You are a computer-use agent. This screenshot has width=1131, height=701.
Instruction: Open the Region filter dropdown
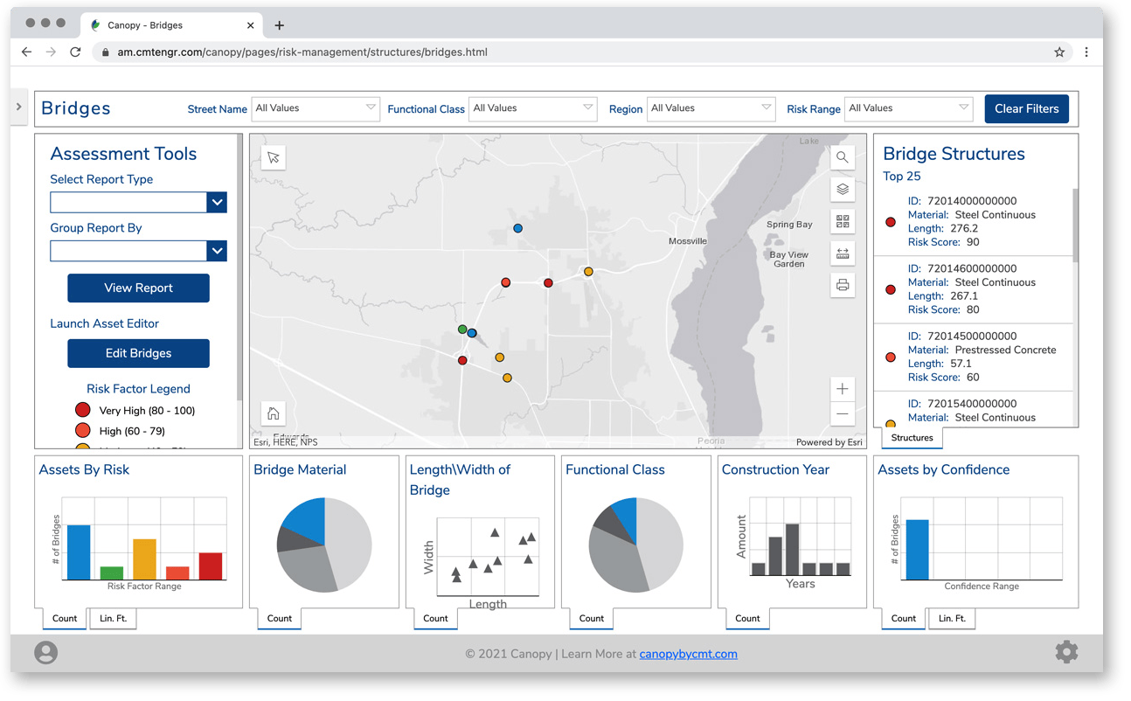[x=711, y=108]
